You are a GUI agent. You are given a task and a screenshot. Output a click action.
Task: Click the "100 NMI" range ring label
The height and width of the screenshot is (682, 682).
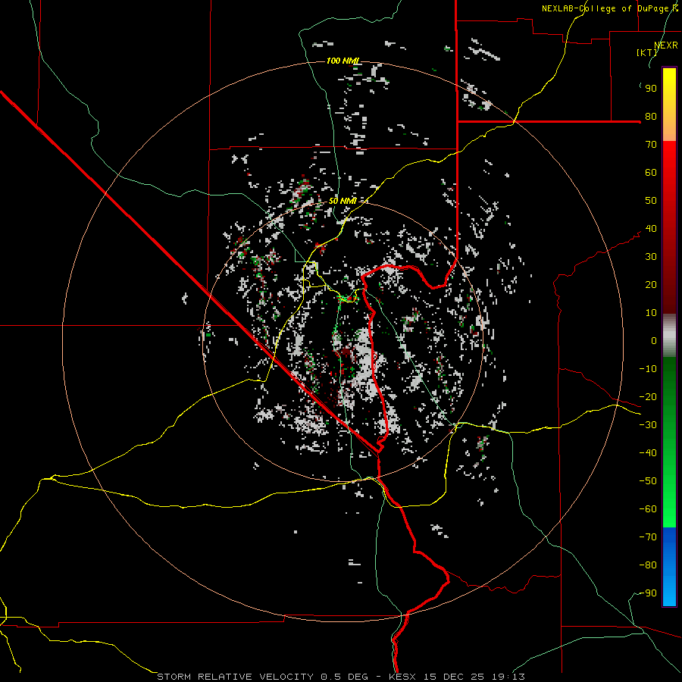click(x=343, y=61)
